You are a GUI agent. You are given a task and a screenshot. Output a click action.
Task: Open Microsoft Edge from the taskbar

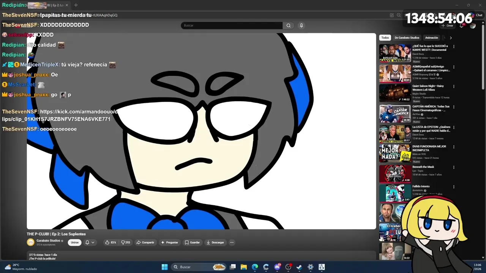(255, 267)
